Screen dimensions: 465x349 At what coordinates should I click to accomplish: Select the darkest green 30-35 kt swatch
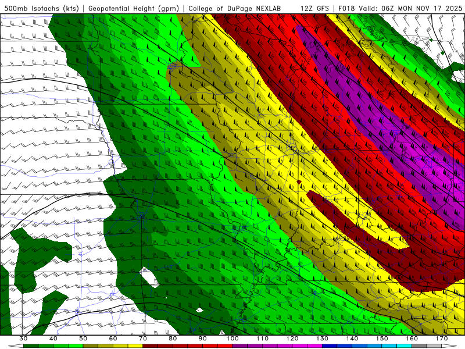pyautogui.click(x=31, y=346)
